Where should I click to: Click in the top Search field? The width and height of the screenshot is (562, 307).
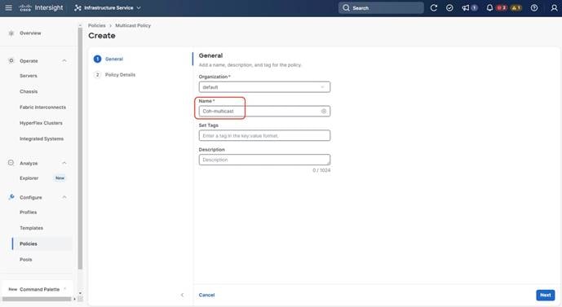tap(381, 7)
